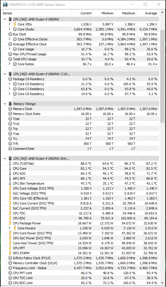Collapse the CPU [#0]: AMD Ryzen 9 5900HX group
The image size is (166, 287).
tap(5, 19)
